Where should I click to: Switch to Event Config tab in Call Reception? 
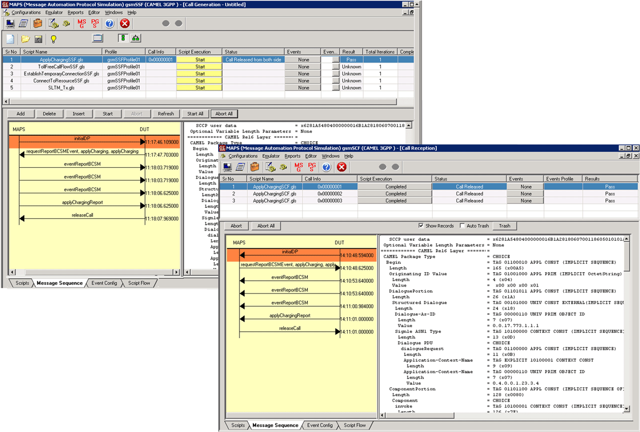click(320, 426)
